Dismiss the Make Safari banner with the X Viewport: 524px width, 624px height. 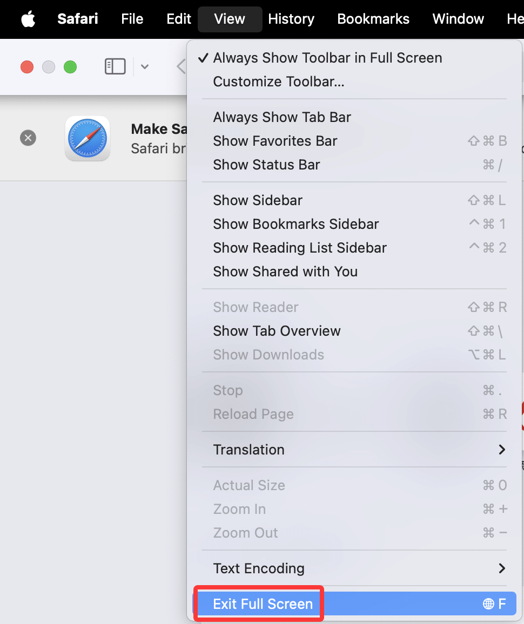(28, 138)
